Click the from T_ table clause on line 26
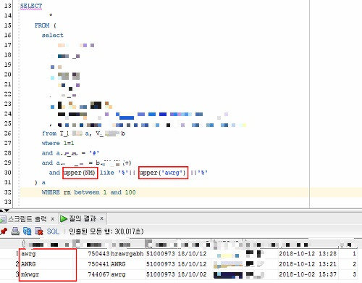This screenshot has height=283, width=362. pyautogui.click(x=83, y=134)
